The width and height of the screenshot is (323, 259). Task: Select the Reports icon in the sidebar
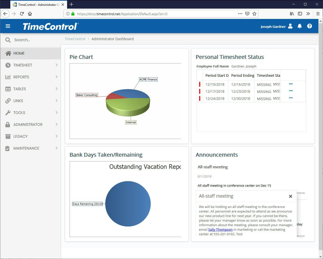(8, 77)
